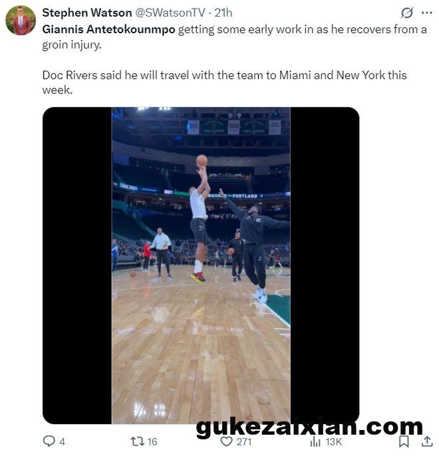Click the reply count 4
Screen dimensions: 439x456
(62, 441)
